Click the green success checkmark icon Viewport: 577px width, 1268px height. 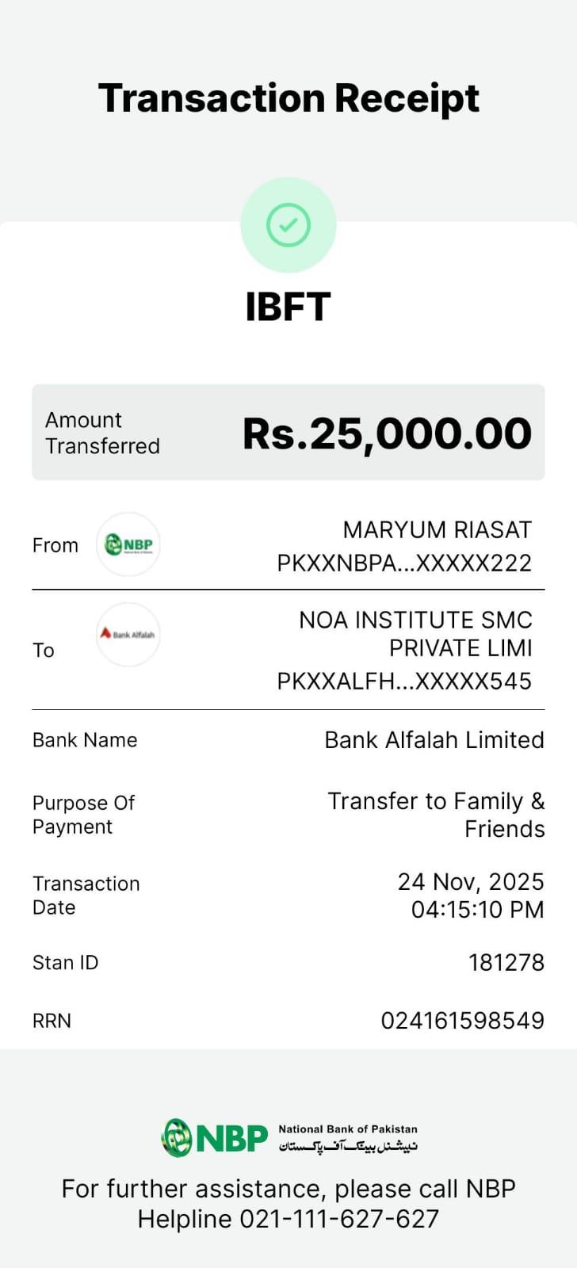coord(288,225)
